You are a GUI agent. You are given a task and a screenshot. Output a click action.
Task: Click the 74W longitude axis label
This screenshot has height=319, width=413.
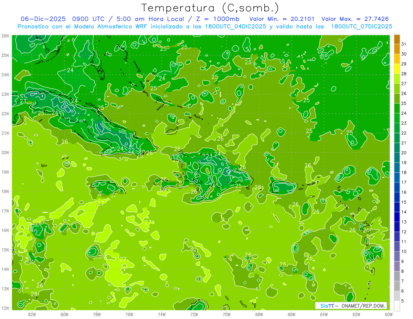(x=161, y=314)
